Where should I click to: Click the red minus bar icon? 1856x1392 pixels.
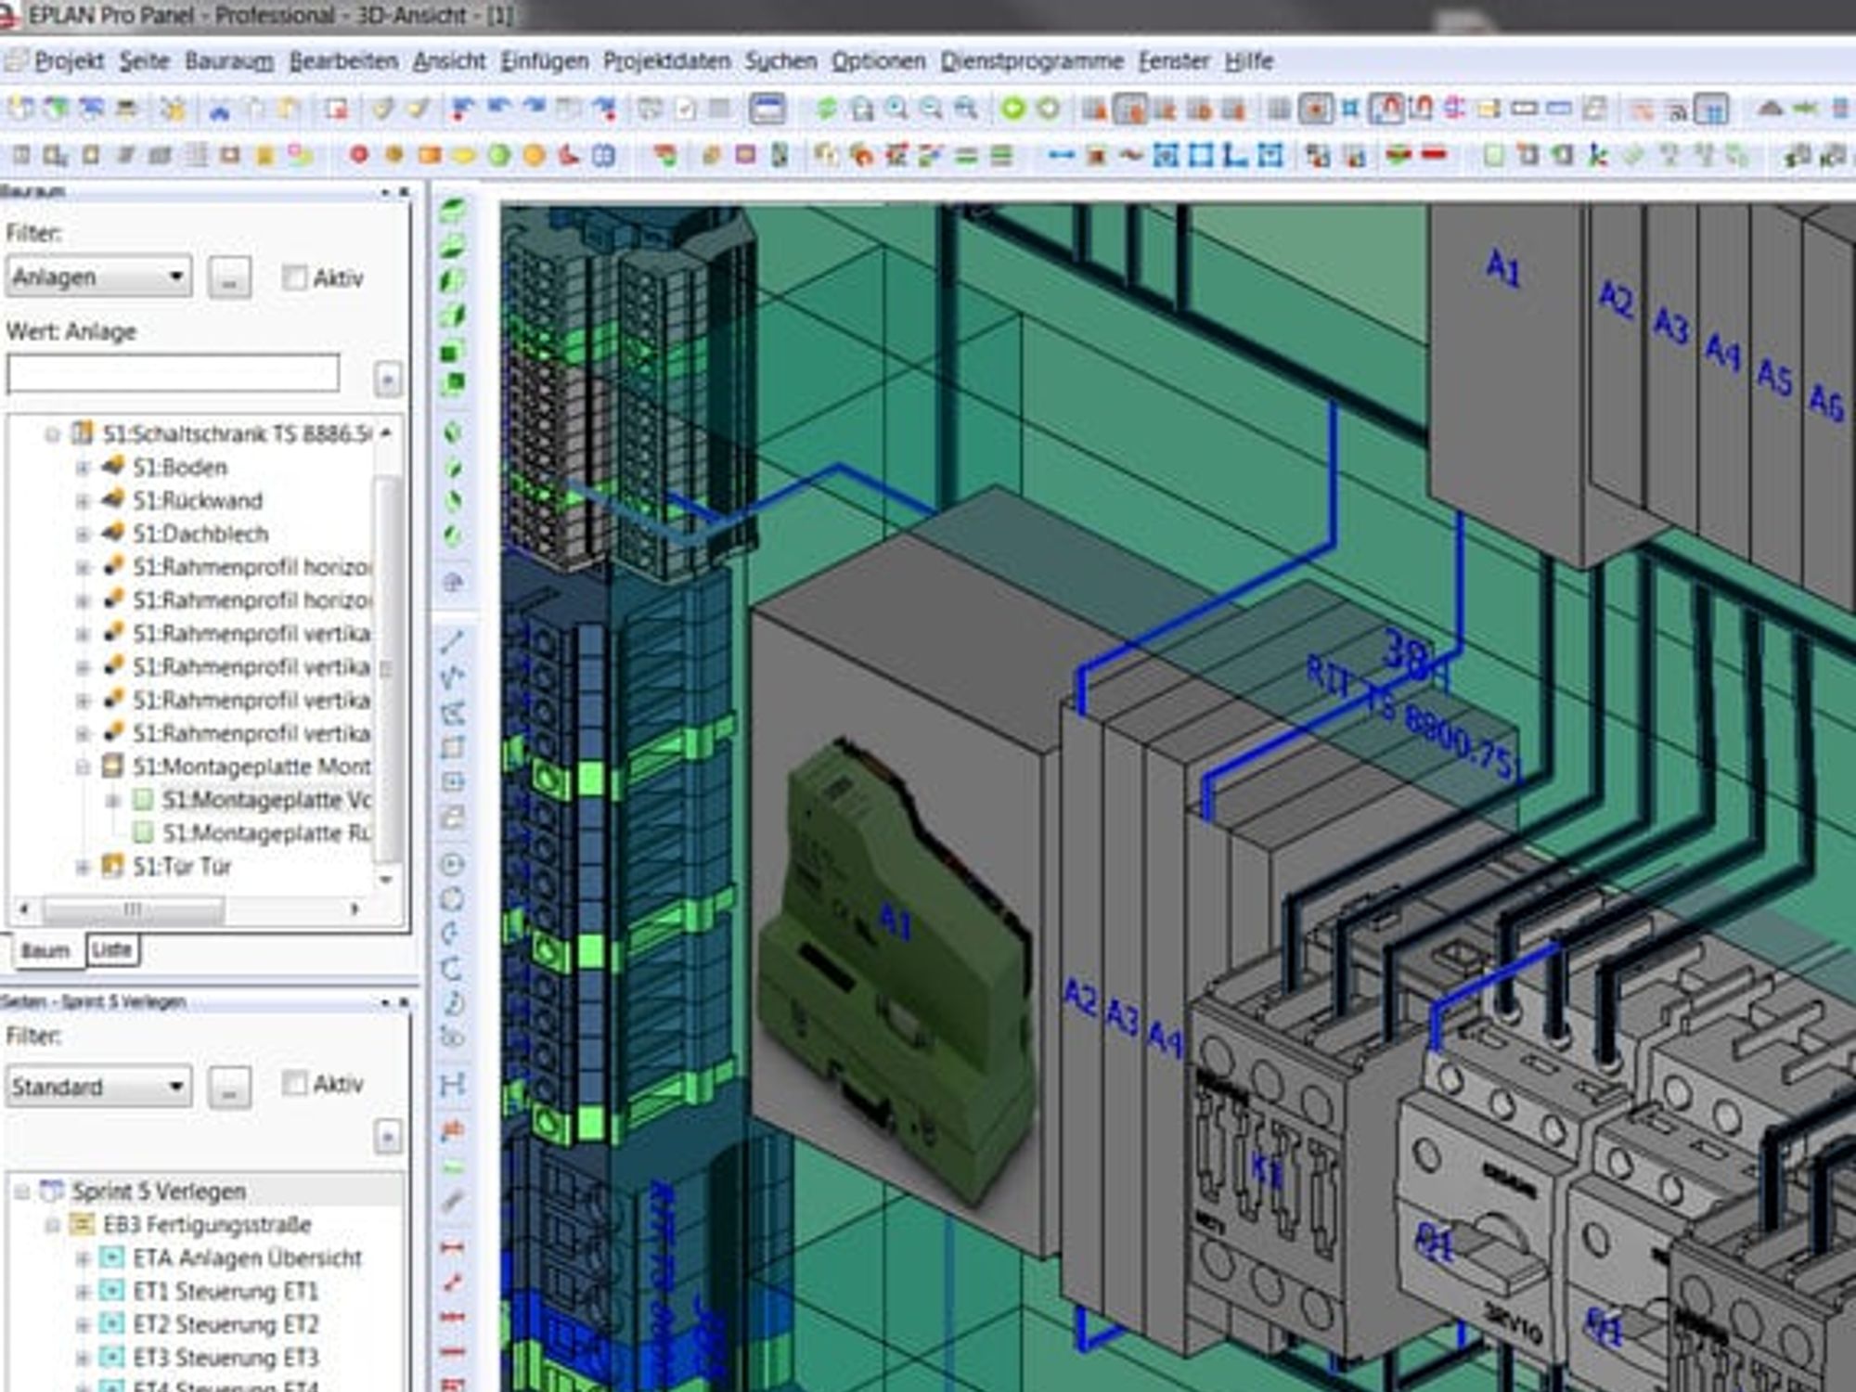pos(1435,155)
